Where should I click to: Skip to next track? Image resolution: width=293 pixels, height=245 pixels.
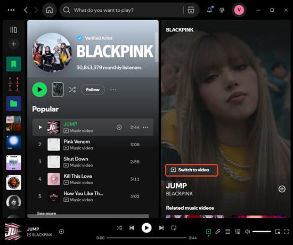coord(161,228)
